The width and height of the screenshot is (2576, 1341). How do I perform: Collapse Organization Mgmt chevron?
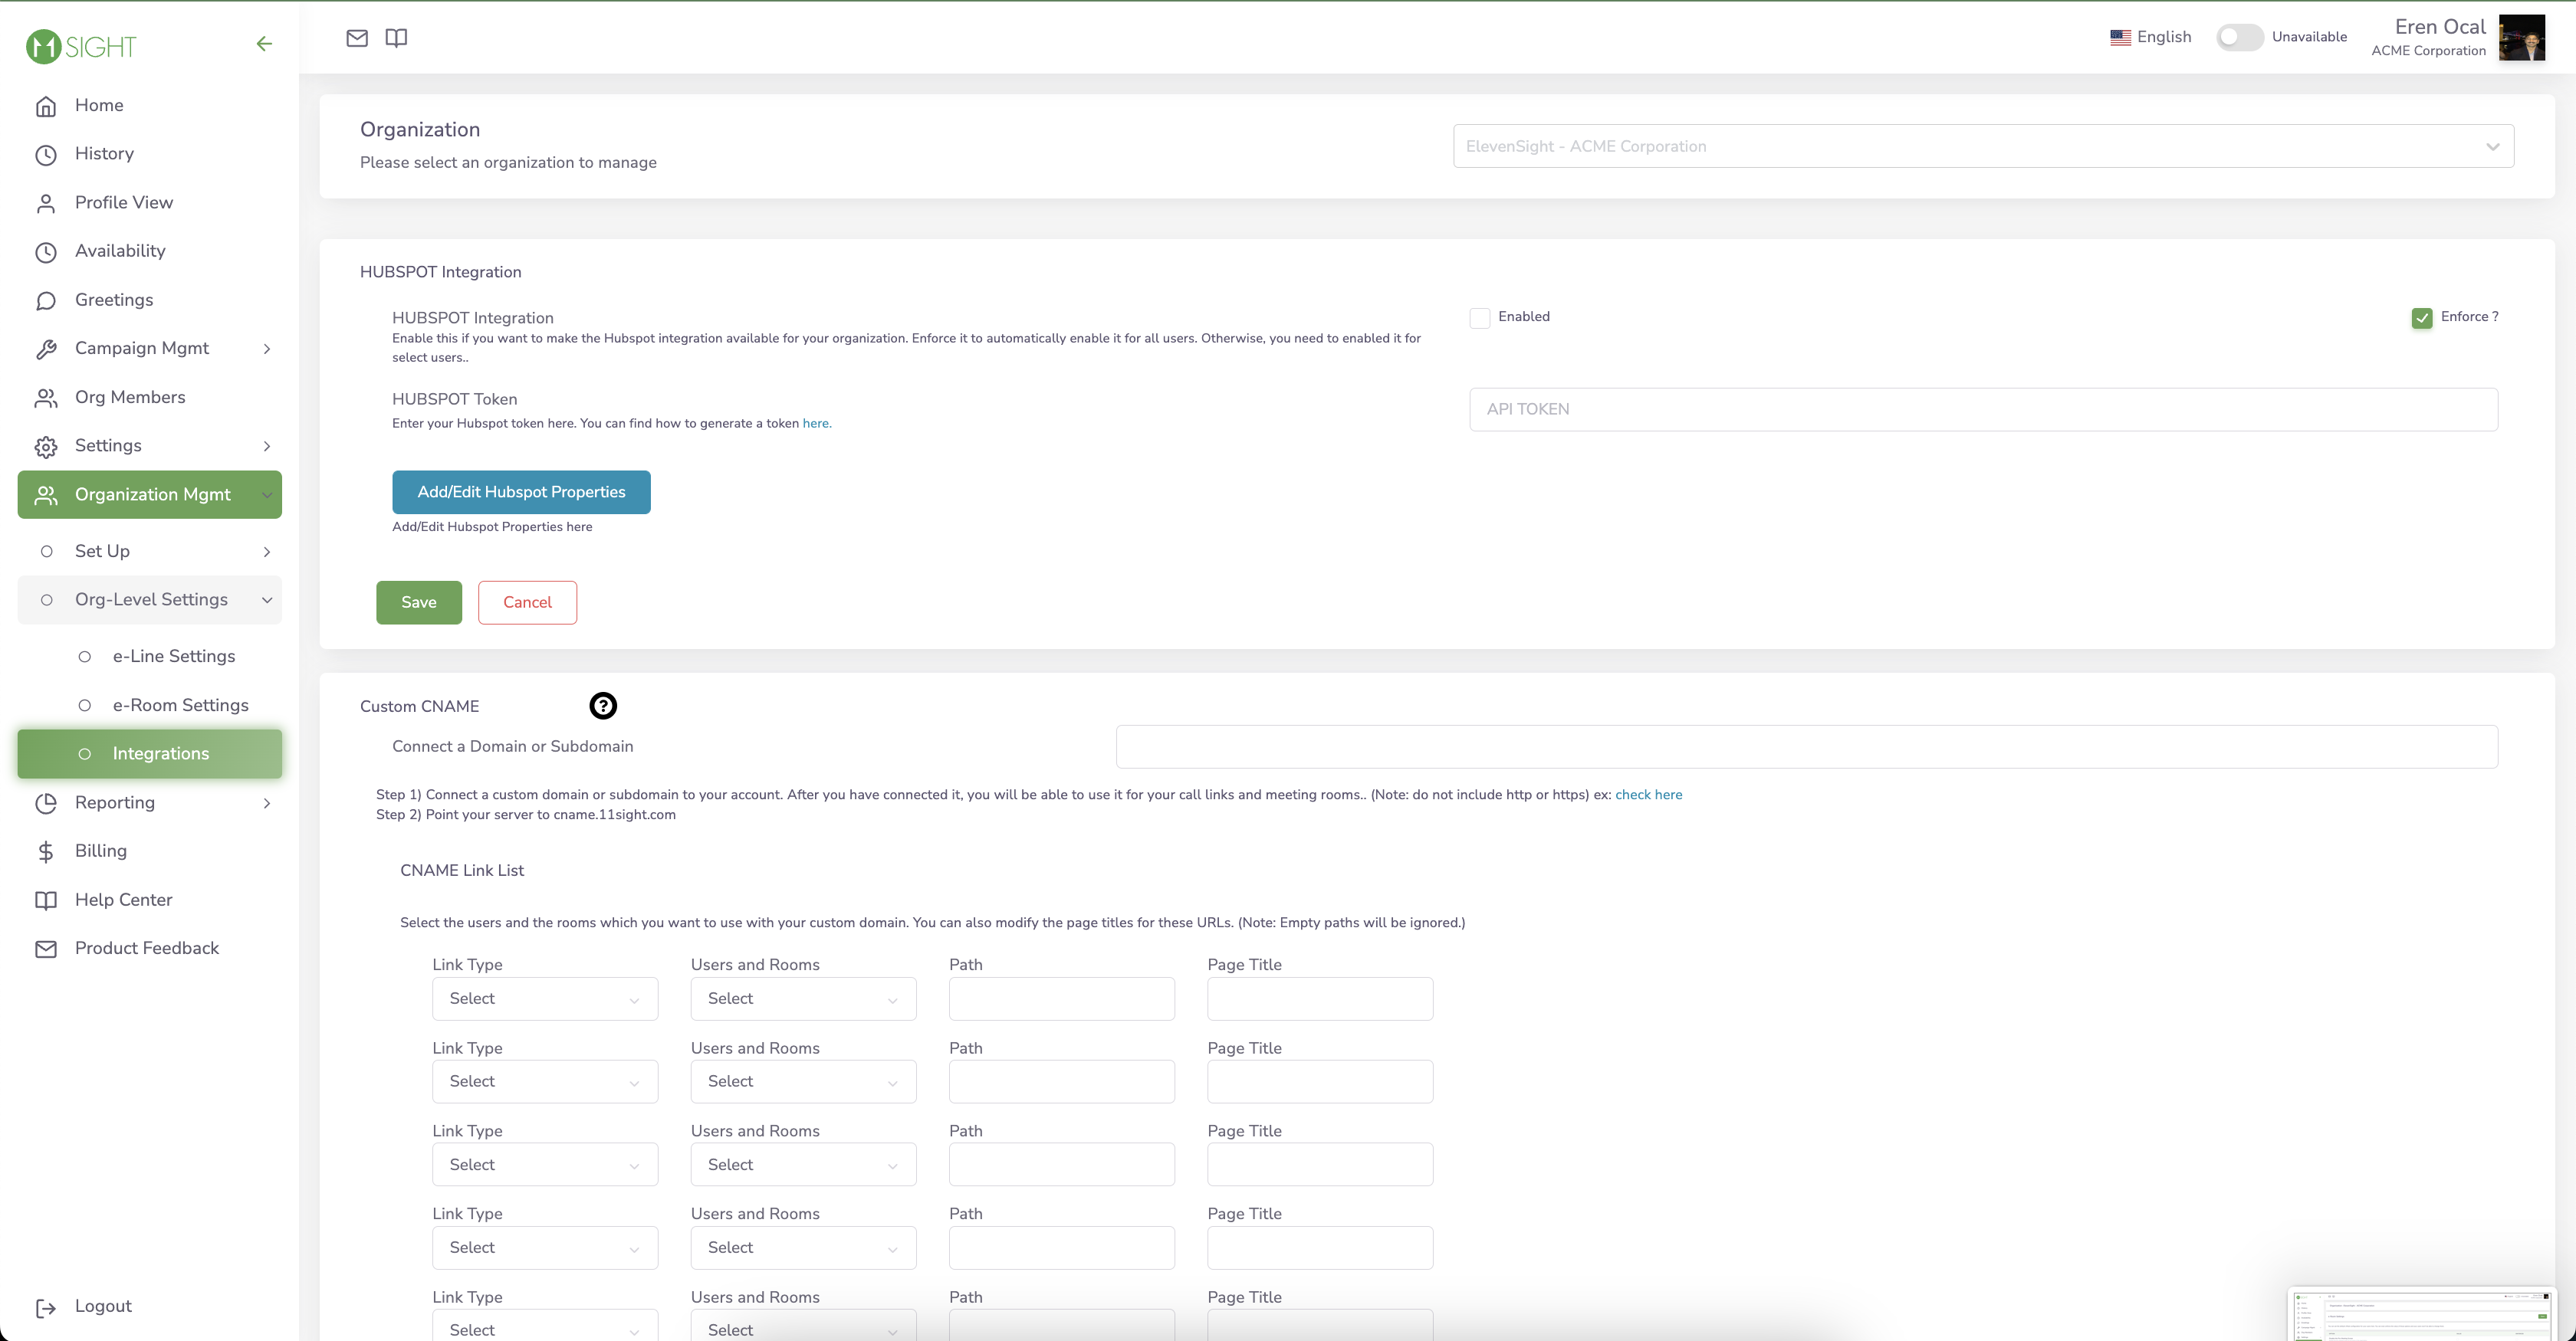click(x=267, y=494)
